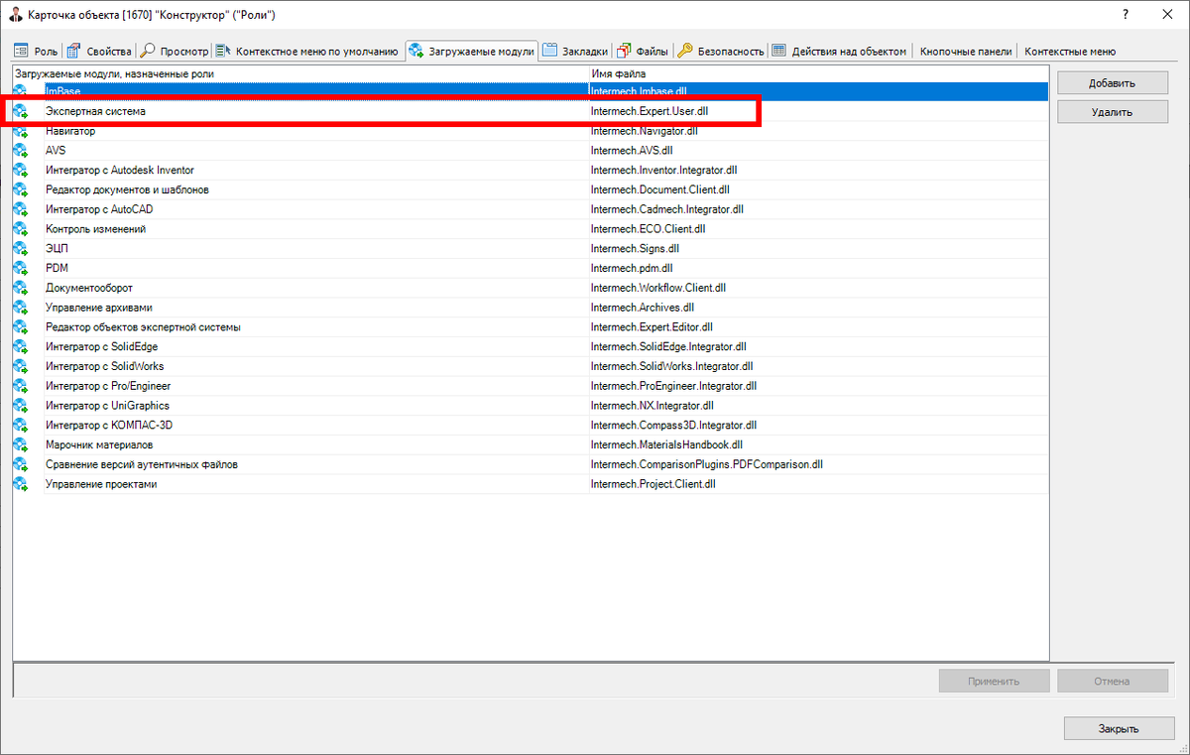Click icon beside Интегратор с Pro/Engineer
This screenshot has height=755, width=1190.
tap(21, 386)
